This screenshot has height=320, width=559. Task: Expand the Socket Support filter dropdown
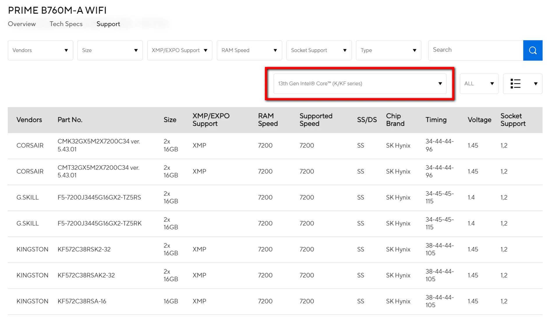click(319, 50)
